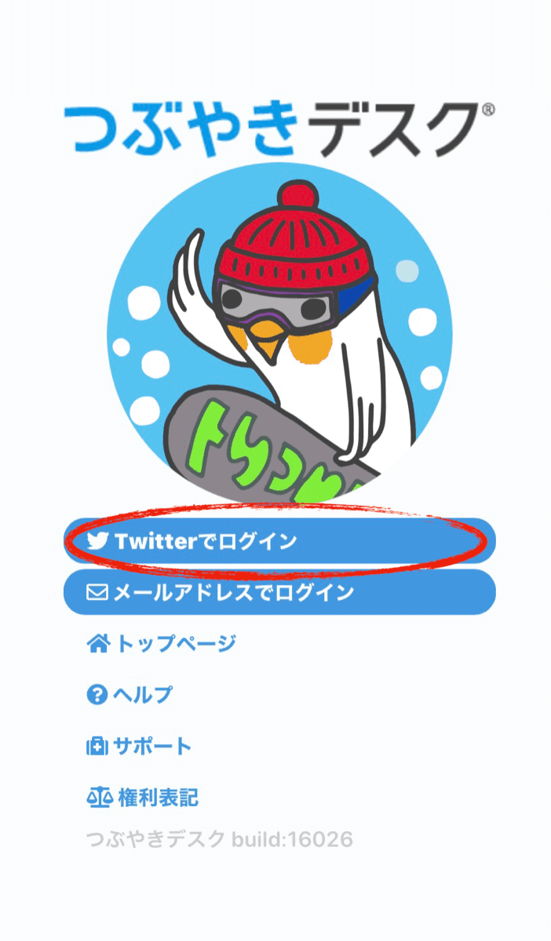The width and height of the screenshot is (551, 941).
Task: Click the envelope icon on the email login button
Action: tap(97, 592)
